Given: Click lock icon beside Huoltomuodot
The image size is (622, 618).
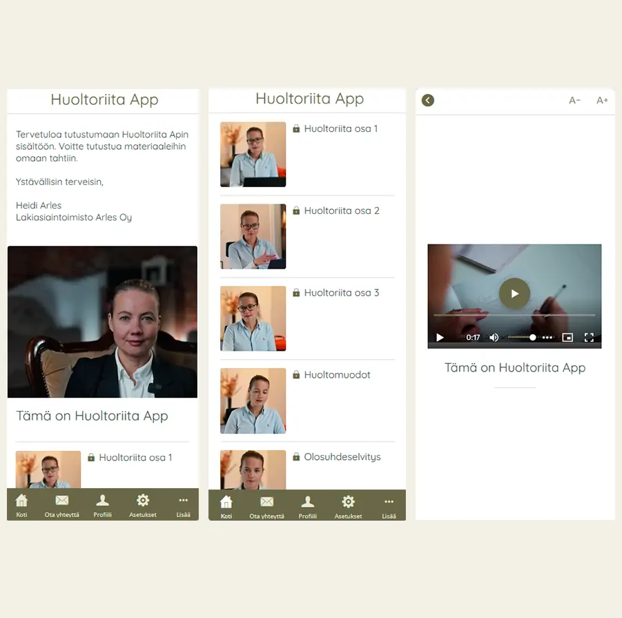Looking at the screenshot, I should [296, 374].
